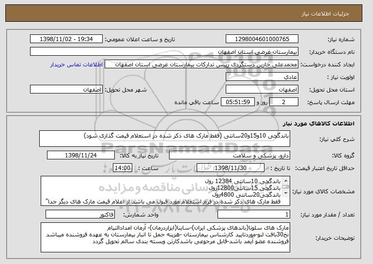The height and width of the screenshot is (264, 373).
Task: Click label 'گروه کالا:'
Action: (343, 155)
